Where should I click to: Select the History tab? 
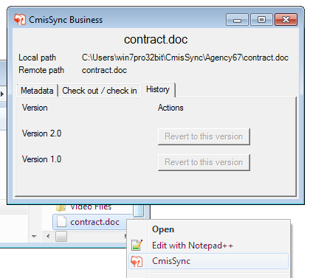click(158, 89)
